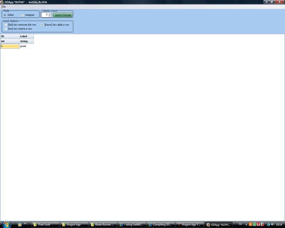Select the Designer mode radio button
Screen dimensions: 285x228
click(x=23, y=15)
